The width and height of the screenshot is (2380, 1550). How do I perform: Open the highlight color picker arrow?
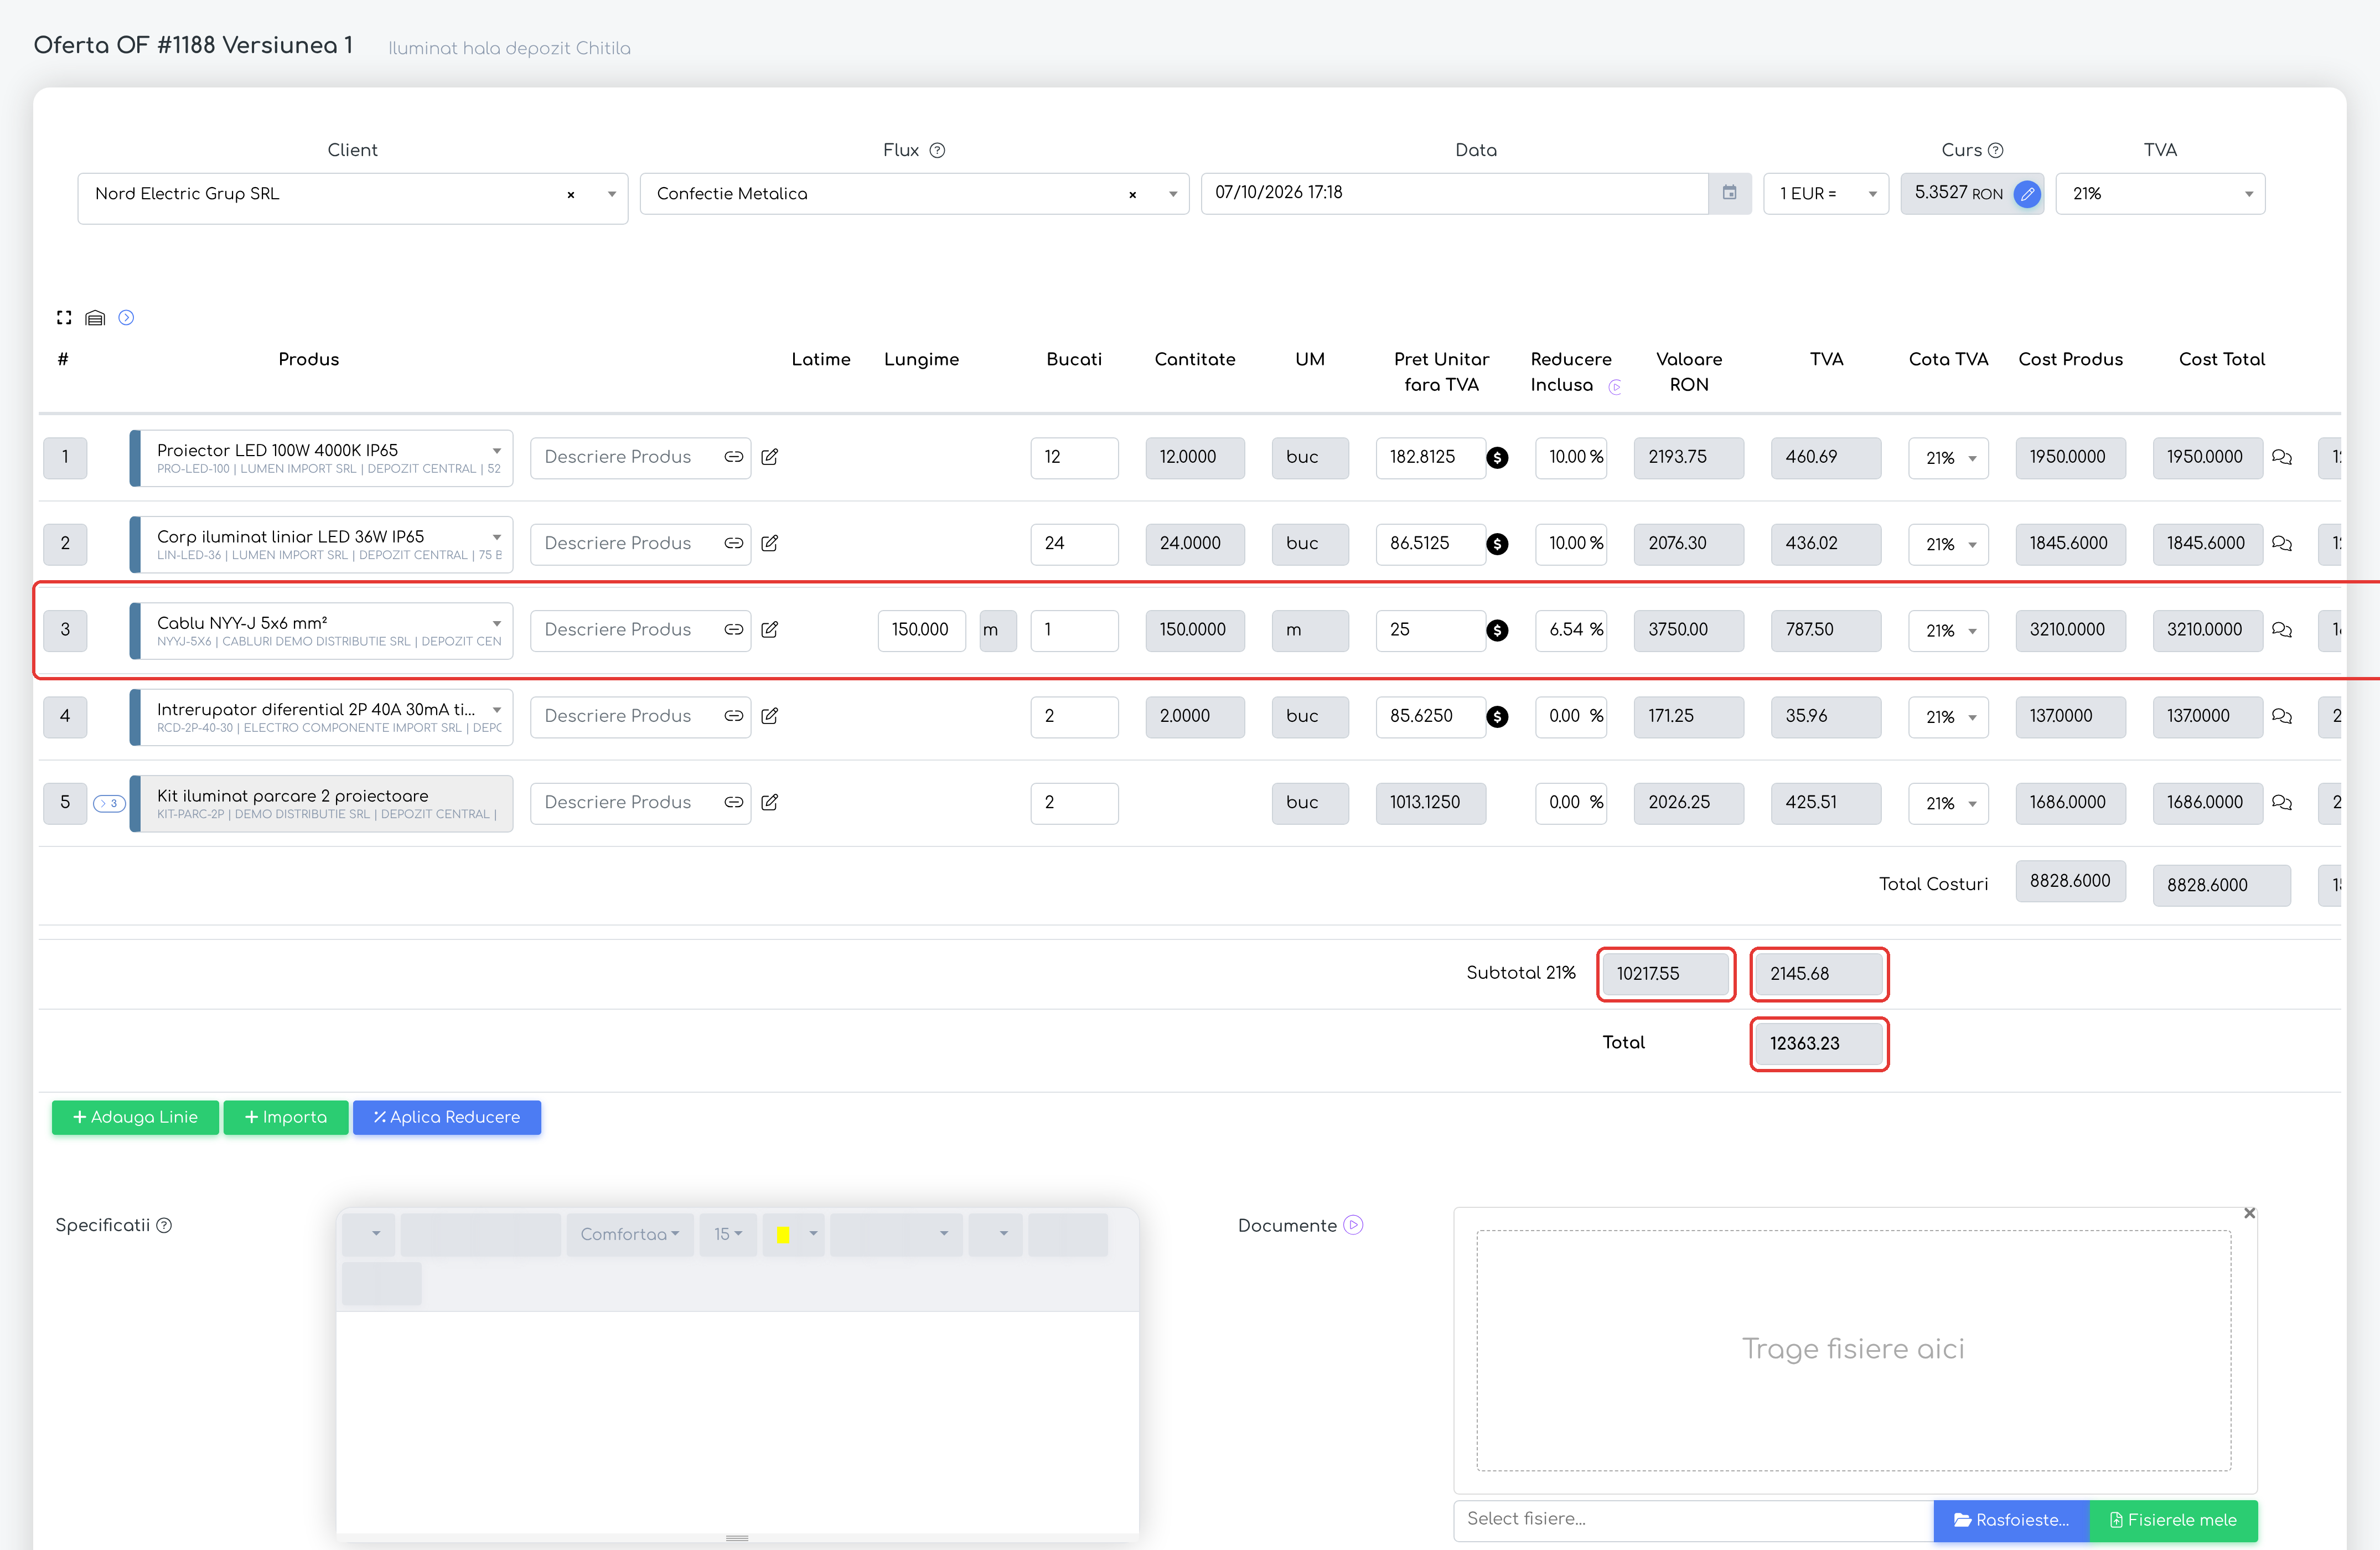tap(813, 1234)
